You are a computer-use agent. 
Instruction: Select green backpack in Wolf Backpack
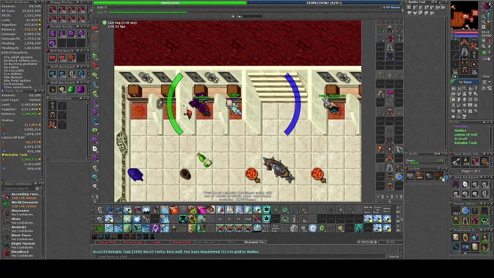click(x=71, y=89)
